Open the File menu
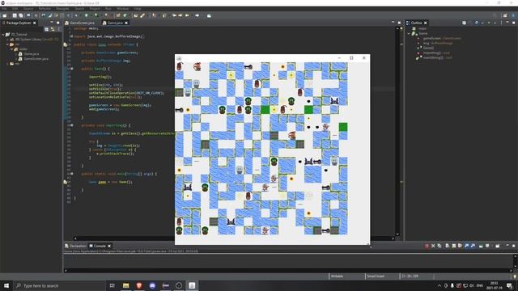Image resolution: width=518 pixels, height=291 pixels. point(4,9)
